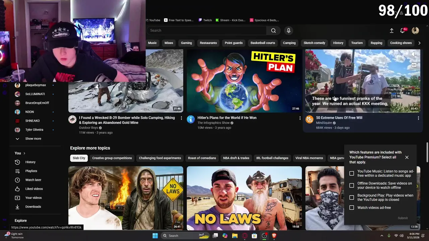Image resolution: width=429 pixels, height=241 pixels.
Task: Select the Sketch comedy chip
Action: point(314,43)
